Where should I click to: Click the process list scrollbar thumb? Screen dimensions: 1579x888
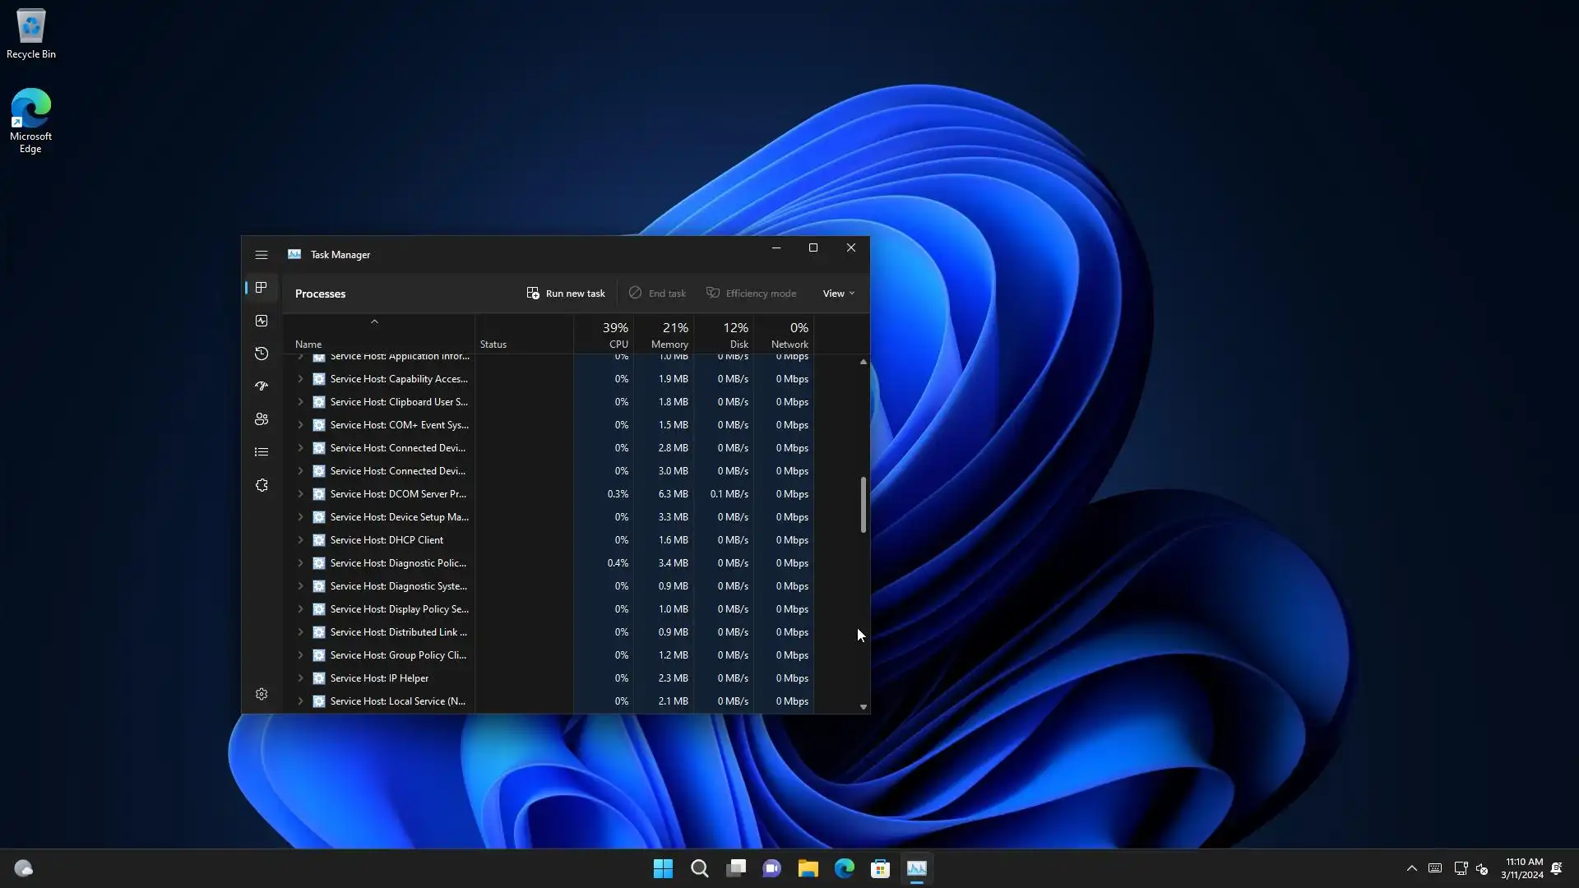(x=863, y=505)
